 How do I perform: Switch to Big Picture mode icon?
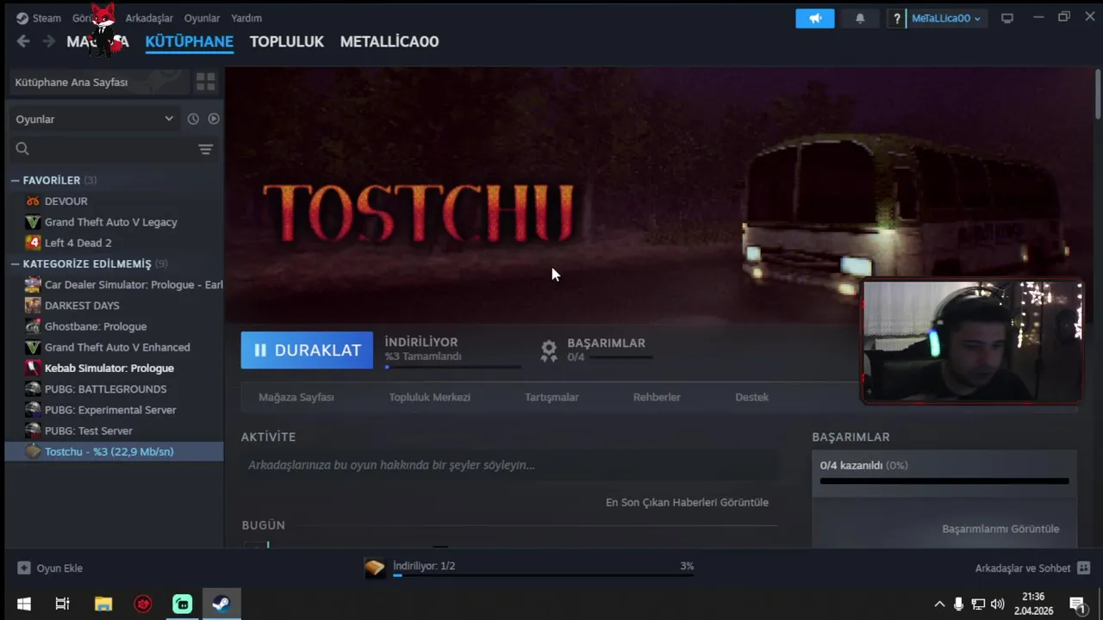click(1007, 18)
